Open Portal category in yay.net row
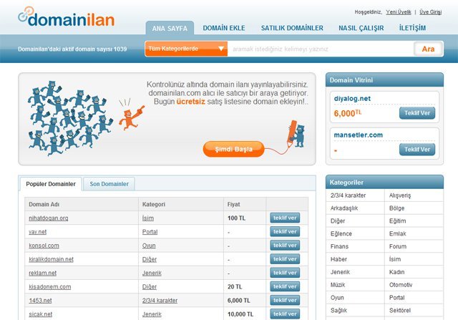The width and height of the screenshot is (458, 320). coord(150,232)
